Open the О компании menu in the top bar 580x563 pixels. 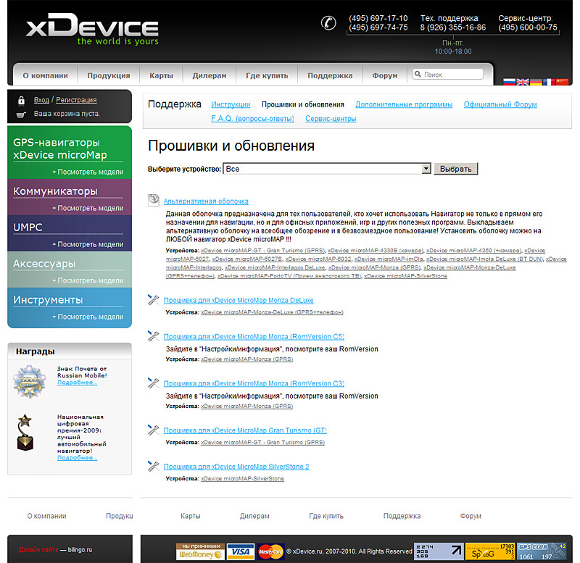(45, 75)
